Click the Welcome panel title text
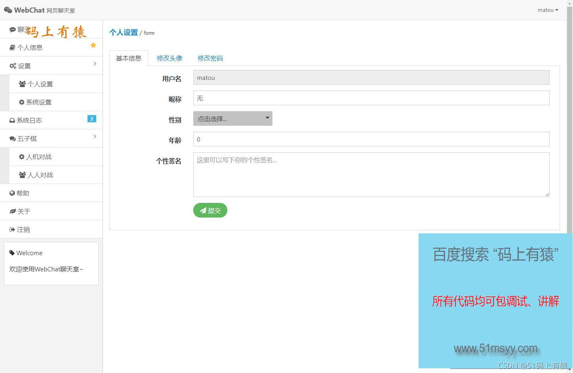 (x=29, y=253)
